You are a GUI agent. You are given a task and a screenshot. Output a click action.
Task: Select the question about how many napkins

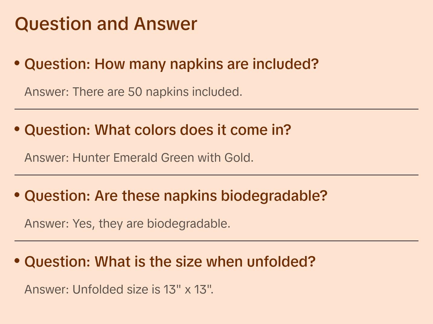click(x=171, y=64)
